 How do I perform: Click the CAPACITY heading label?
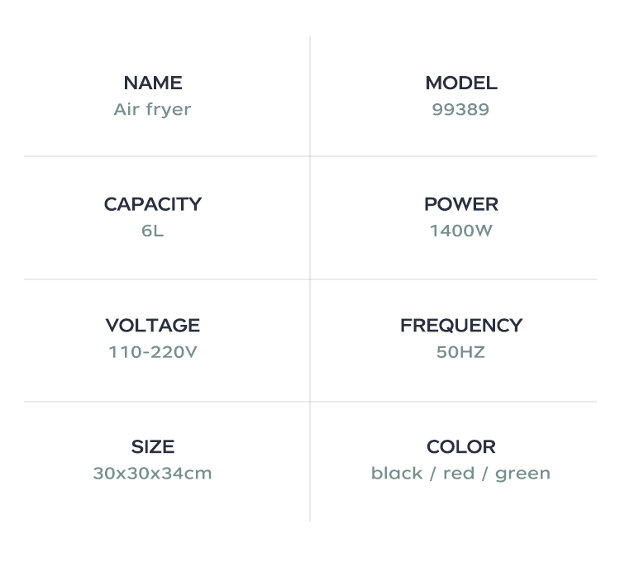coord(152,204)
